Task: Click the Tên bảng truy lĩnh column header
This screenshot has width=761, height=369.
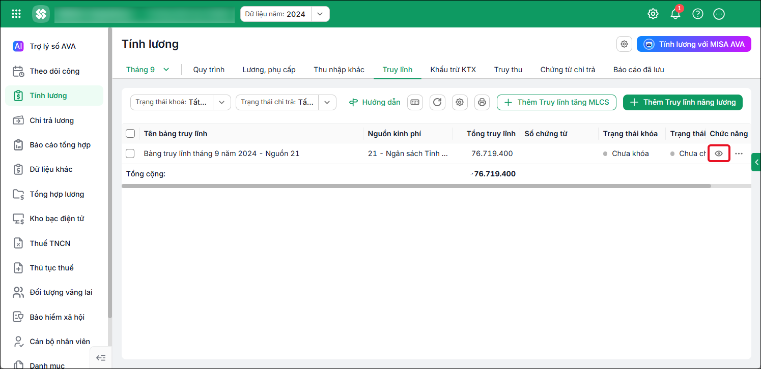Action: [x=175, y=134]
